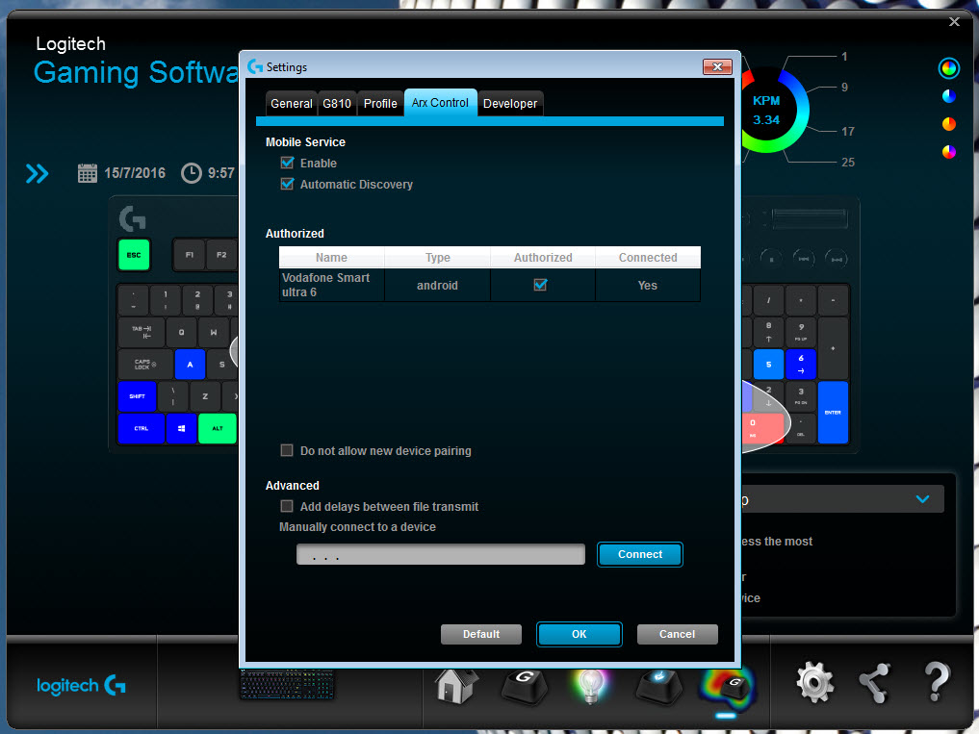Click the green ALT key on keyboard
This screenshot has width=979, height=734.
218,428
